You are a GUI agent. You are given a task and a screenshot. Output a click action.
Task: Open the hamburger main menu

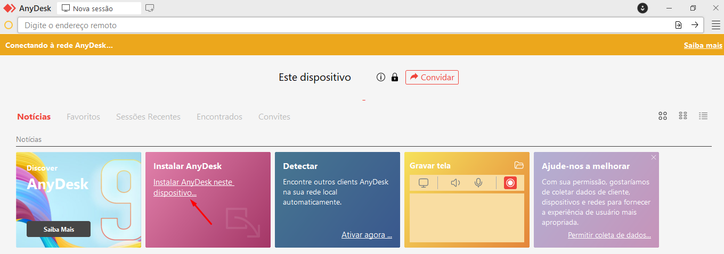click(715, 25)
